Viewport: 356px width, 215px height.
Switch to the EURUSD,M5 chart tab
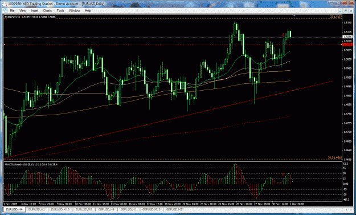tap(84, 209)
